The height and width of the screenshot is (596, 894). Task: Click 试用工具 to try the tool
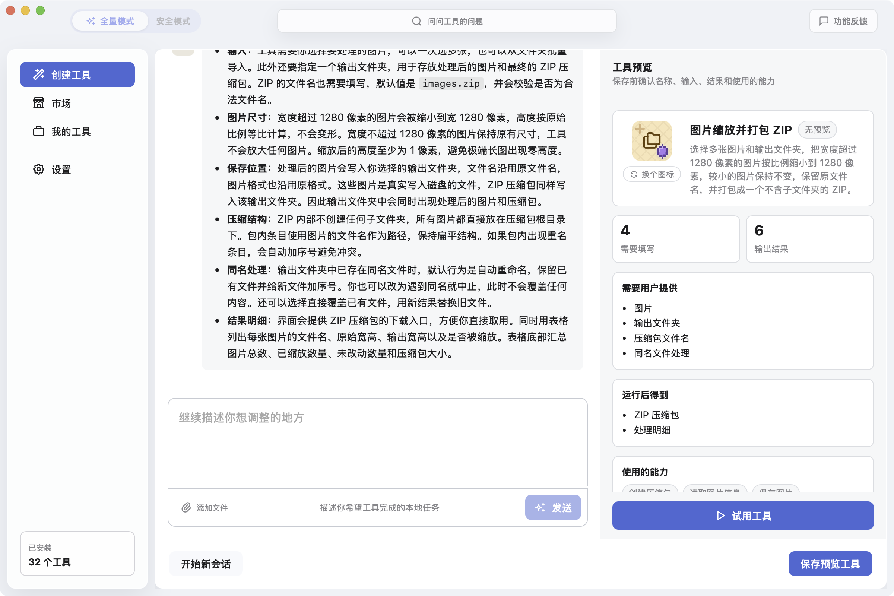(743, 516)
